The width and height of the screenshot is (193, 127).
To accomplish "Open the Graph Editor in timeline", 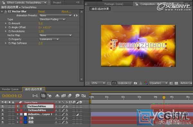I will point(84,95).
